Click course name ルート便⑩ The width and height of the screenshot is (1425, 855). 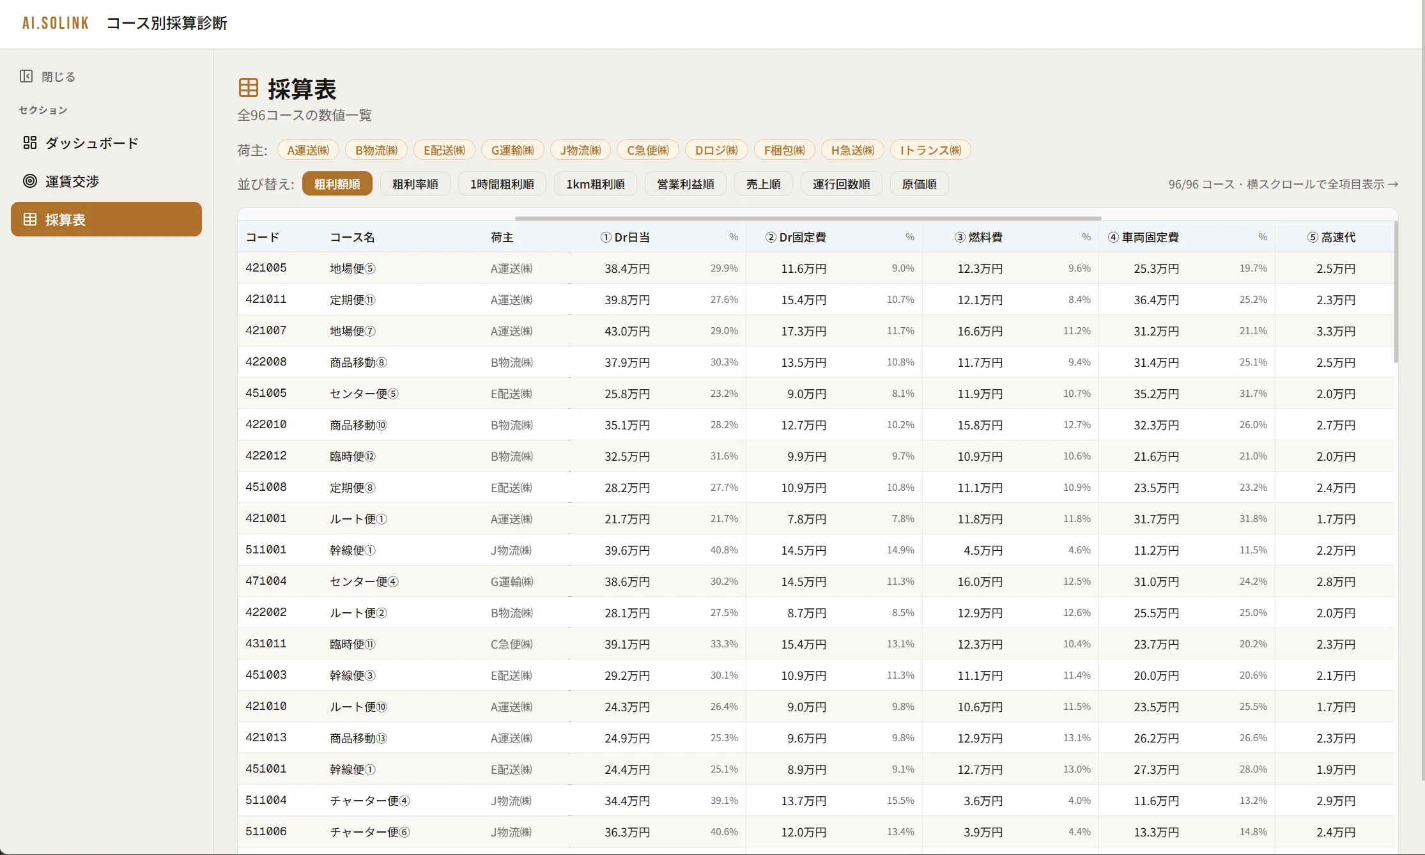358,707
